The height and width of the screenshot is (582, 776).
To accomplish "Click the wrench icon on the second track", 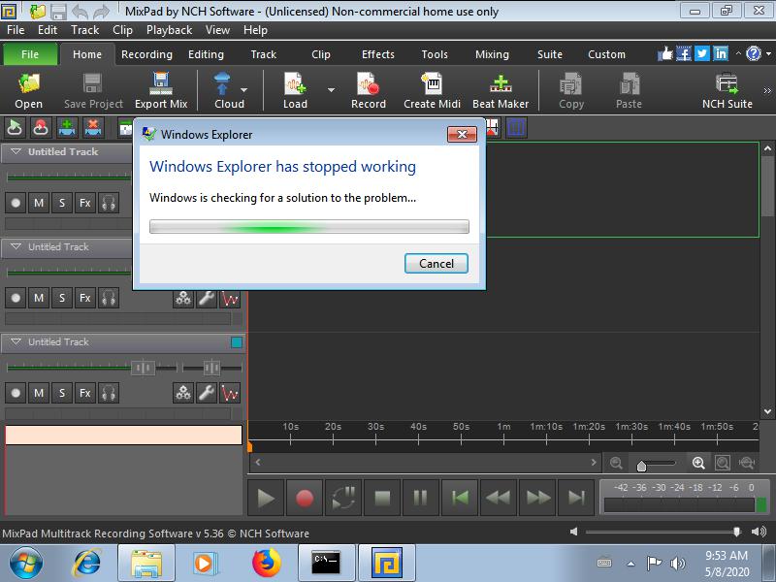I will 207,298.
